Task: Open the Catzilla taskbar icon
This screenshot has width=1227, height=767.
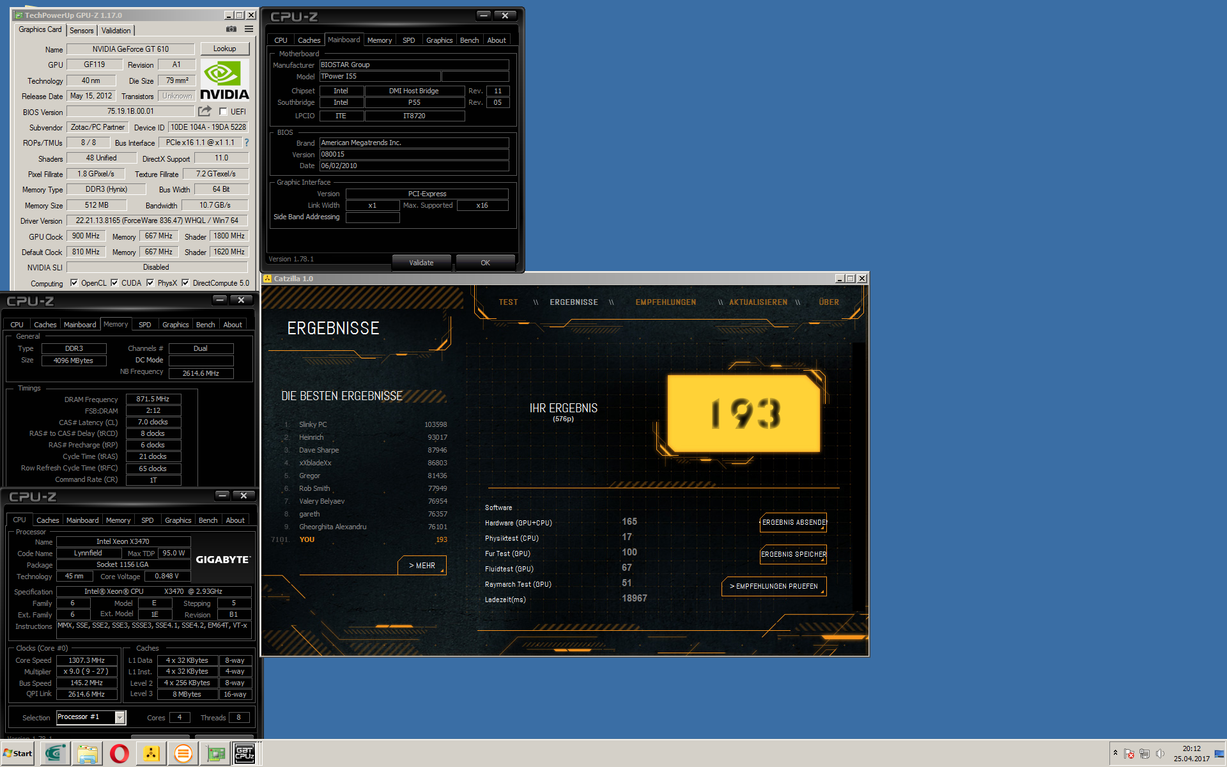Action: click(x=151, y=754)
